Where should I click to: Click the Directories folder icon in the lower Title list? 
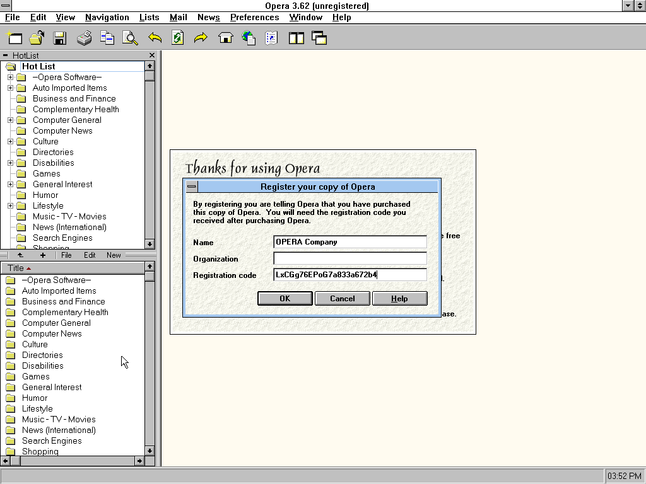coord(11,355)
